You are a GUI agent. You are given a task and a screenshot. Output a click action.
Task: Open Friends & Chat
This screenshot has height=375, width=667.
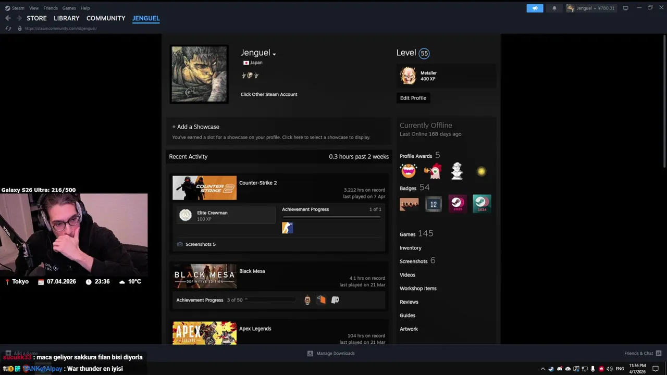tap(643, 353)
